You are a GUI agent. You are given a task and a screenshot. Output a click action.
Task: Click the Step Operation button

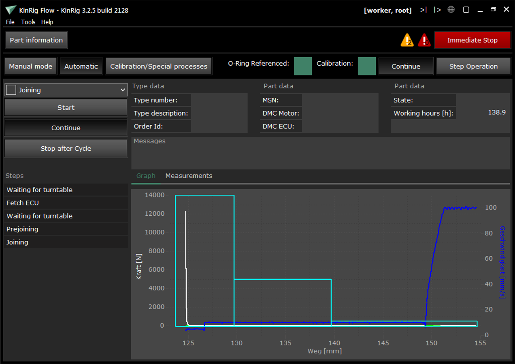tap(473, 66)
